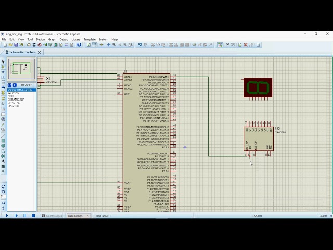Open the Graph menu
This screenshot has height=250, width=333.
[x=52, y=39]
